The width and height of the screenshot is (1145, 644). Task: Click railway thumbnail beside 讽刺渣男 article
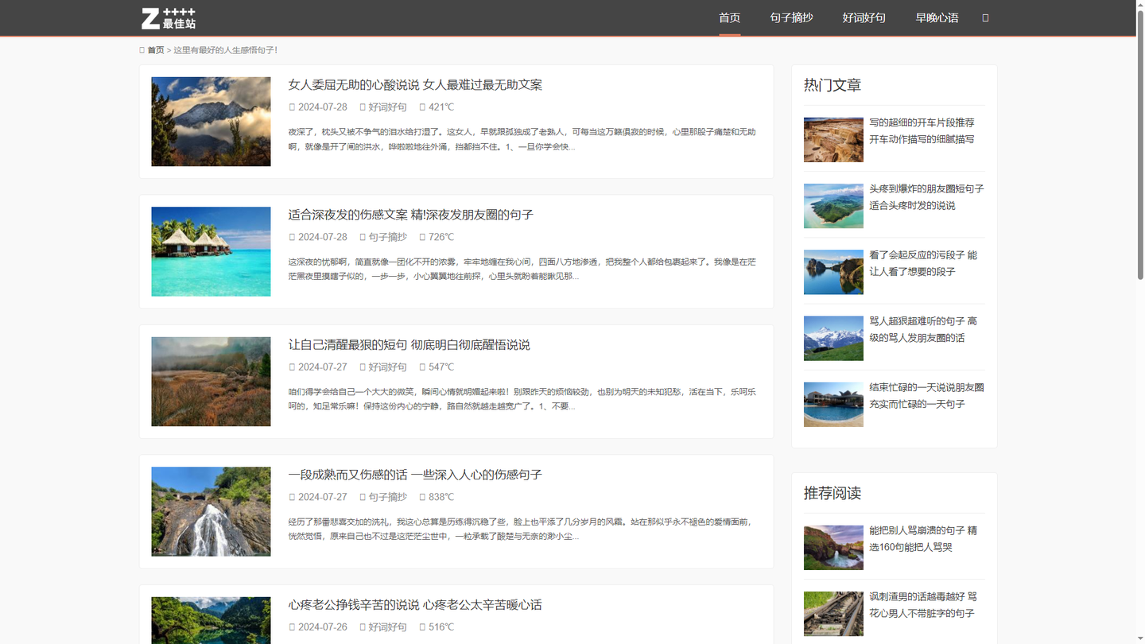coord(833,614)
